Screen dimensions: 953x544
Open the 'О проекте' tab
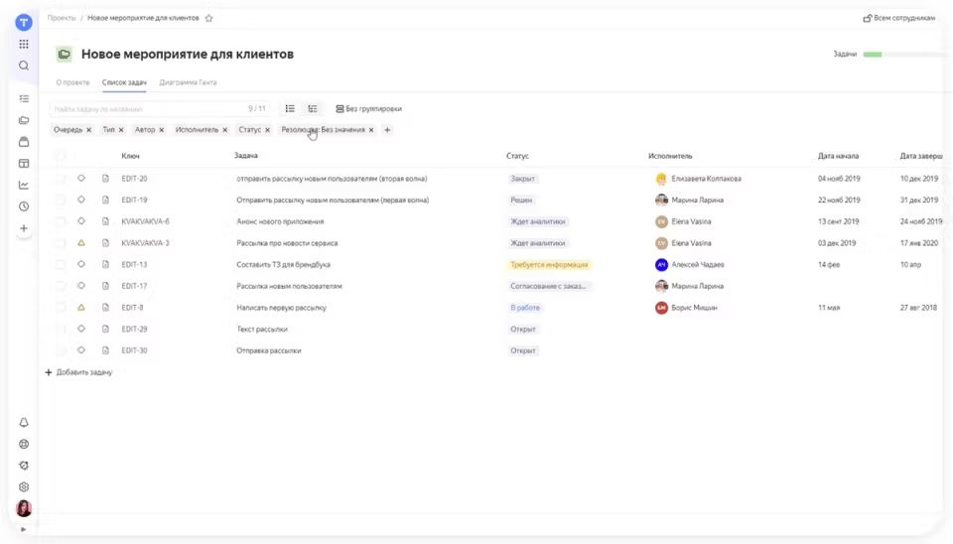[x=72, y=82]
